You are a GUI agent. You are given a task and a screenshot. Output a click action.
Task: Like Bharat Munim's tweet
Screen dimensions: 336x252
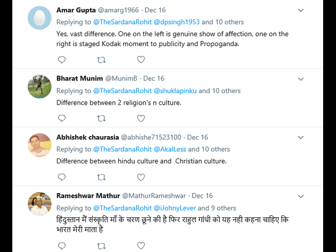click(x=141, y=118)
